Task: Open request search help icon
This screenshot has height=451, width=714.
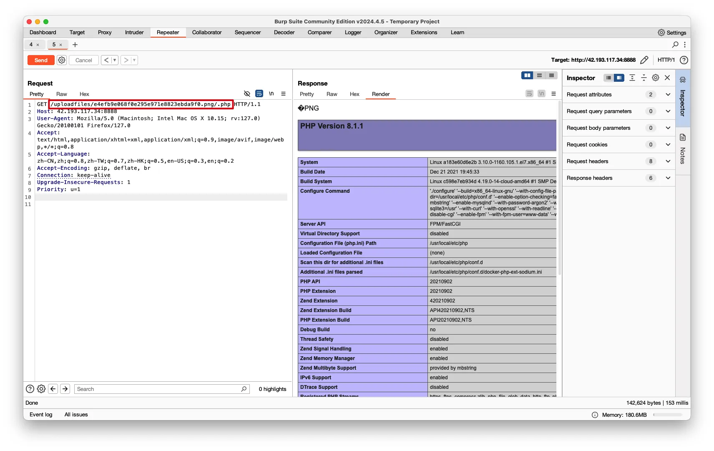Action: click(x=30, y=389)
